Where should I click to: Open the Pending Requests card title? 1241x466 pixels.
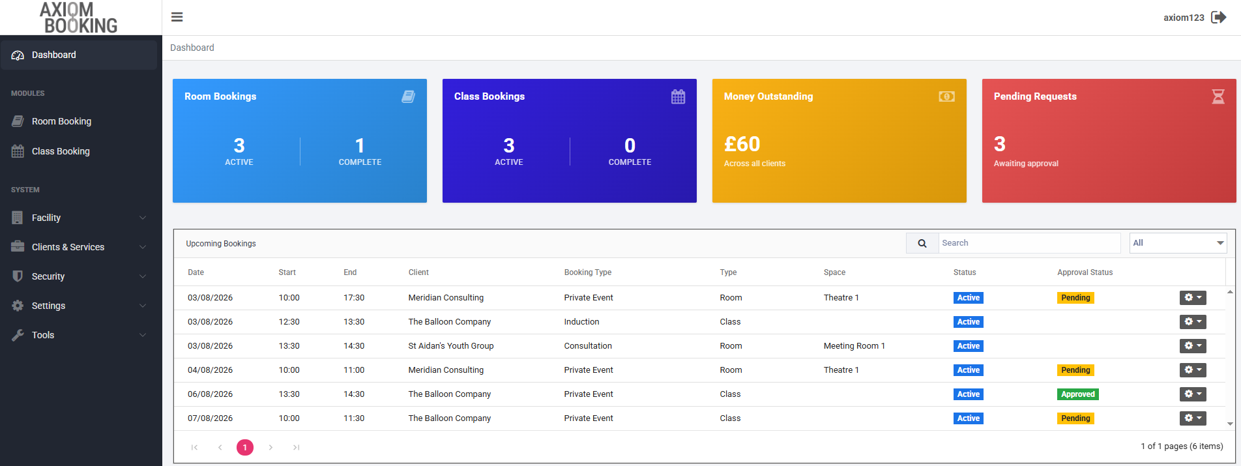1035,96
